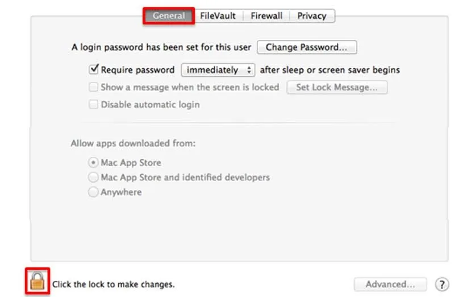
Task: Click the 'Allow apps downloaded from' label
Action: pyautogui.click(x=133, y=144)
